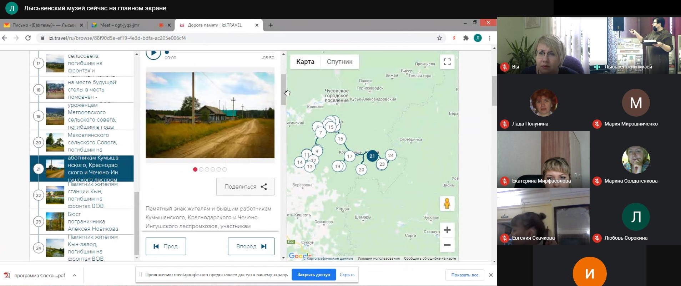Screen dimensions: 681x286
Task: Open fullscreen map view
Action: 447,62
